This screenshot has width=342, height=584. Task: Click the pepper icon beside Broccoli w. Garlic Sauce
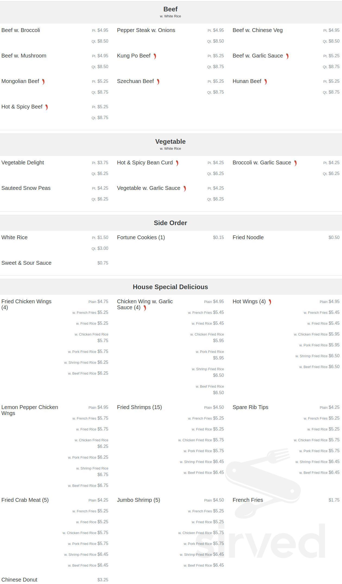pos(295,163)
